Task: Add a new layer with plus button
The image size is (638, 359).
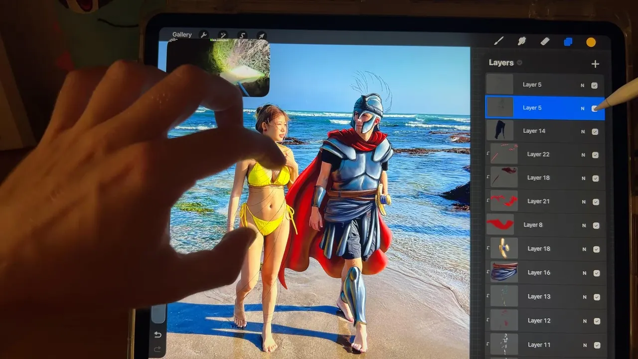Action: coord(595,64)
